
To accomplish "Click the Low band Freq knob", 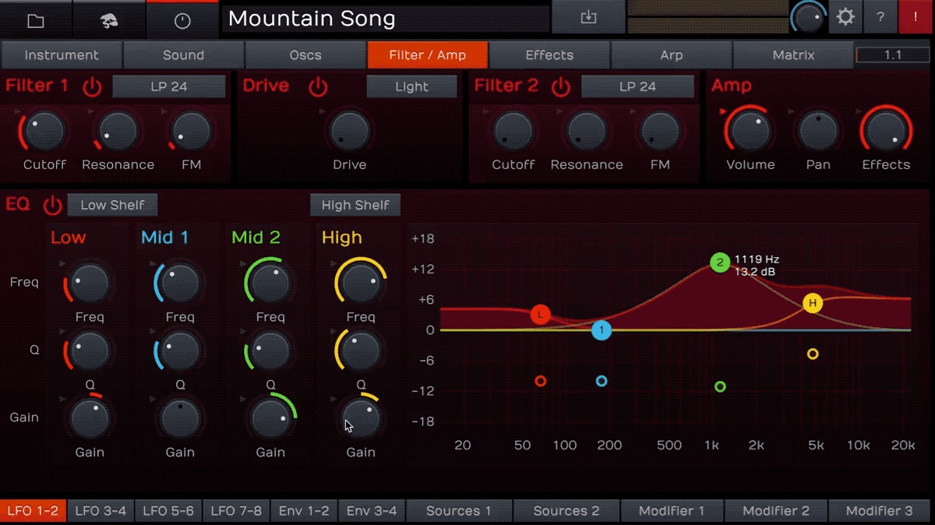I will coord(90,284).
